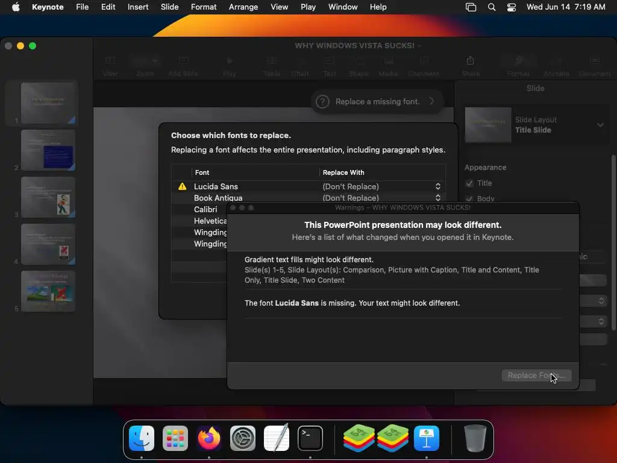Open Firefox from the Dock
This screenshot has width=617, height=463.
coord(209,438)
